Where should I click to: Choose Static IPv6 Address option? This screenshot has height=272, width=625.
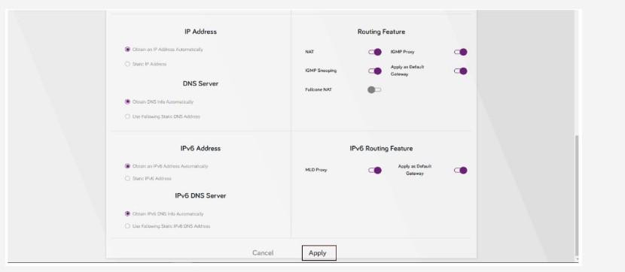pyautogui.click(x=127, y=179)
